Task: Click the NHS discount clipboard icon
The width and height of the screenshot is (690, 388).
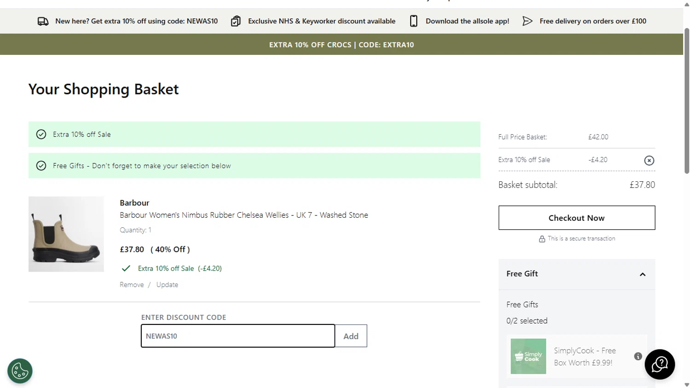Action: 236,21
